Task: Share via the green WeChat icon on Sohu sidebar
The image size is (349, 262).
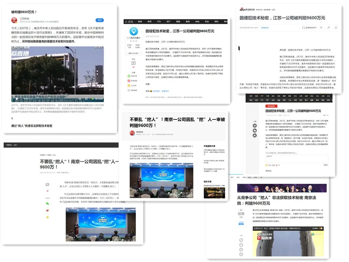Action: pyautogui.click(x=128, y=76)
